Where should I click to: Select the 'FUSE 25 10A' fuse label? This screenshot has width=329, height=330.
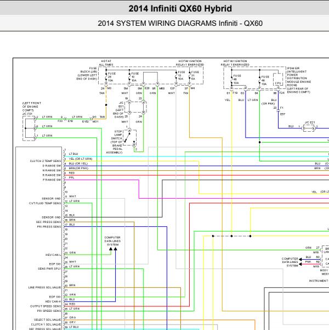112,77
